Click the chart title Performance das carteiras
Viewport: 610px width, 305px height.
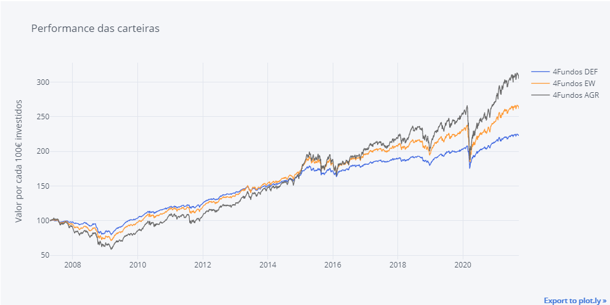pyautogui.click(x=96, y=28)
